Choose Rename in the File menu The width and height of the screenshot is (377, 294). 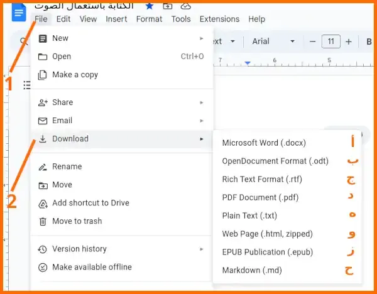(x=122, y=166)
